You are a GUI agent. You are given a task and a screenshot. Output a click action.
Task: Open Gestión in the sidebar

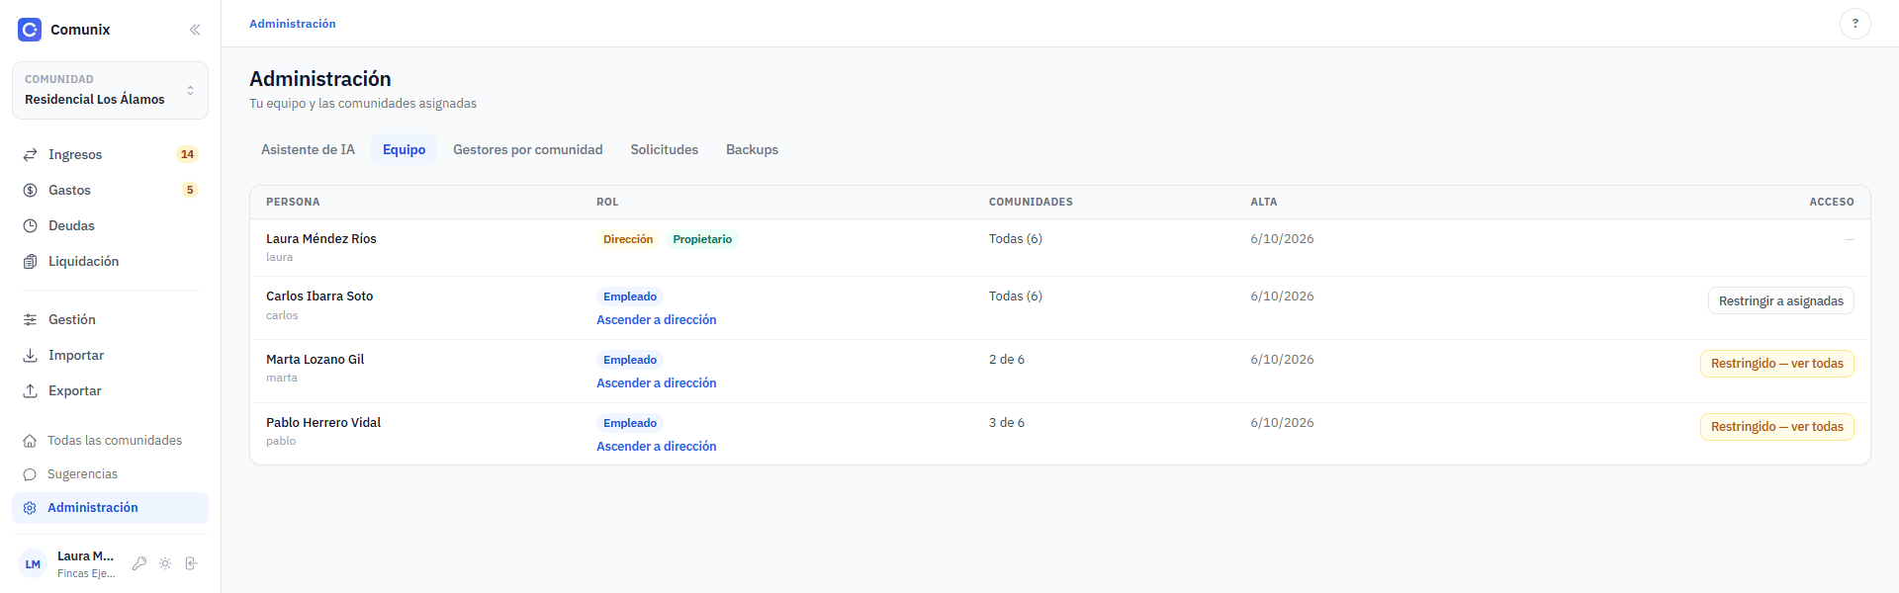110,319
